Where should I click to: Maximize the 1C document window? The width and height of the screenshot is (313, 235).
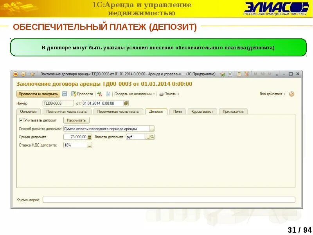click(x=291, y=74)
